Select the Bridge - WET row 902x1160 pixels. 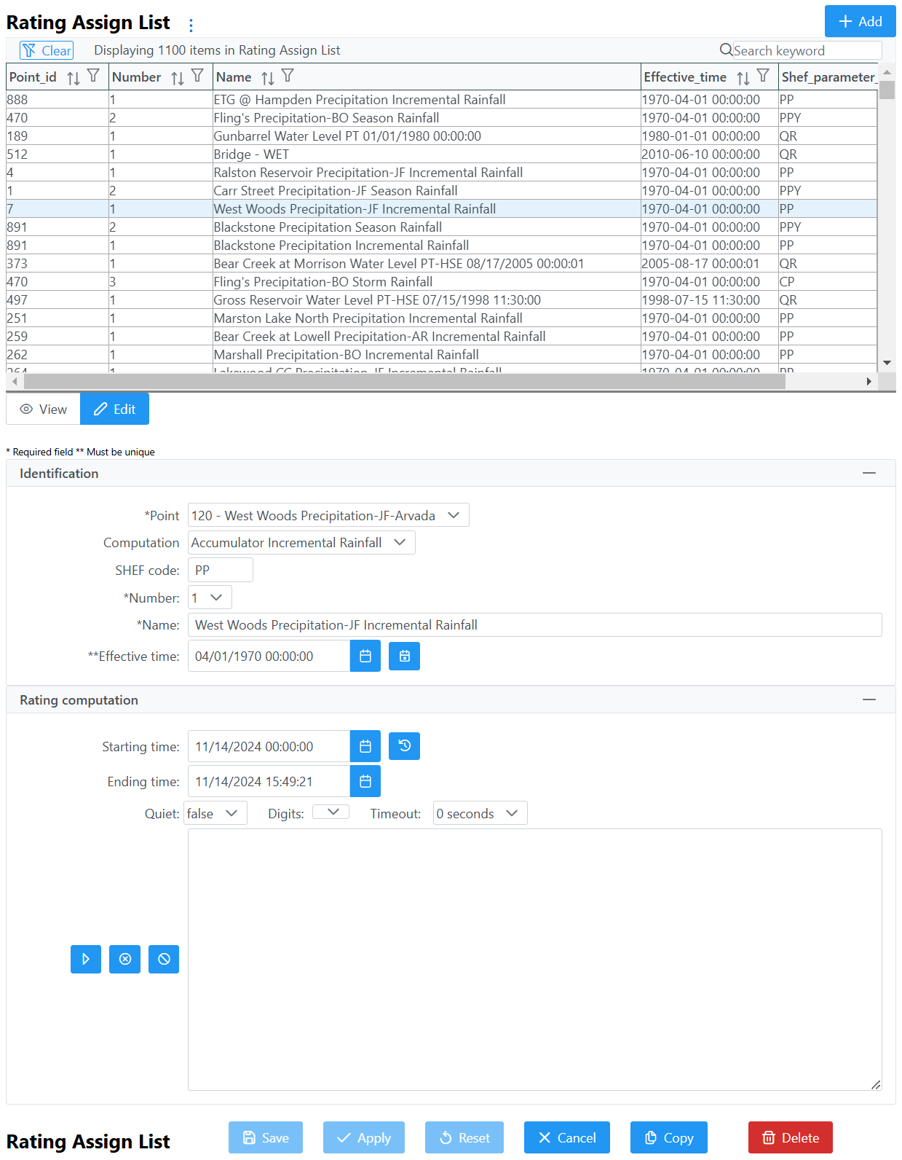coord(441,154)
